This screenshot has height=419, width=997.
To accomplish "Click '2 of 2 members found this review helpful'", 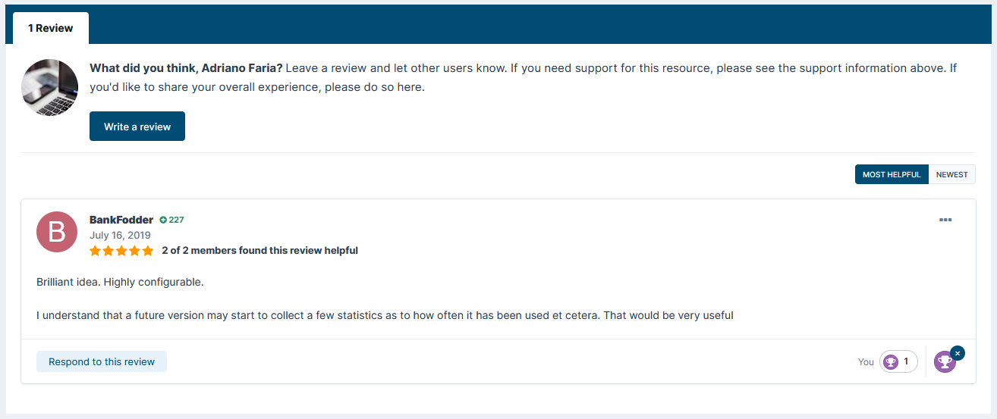I will tap(260, 250).
